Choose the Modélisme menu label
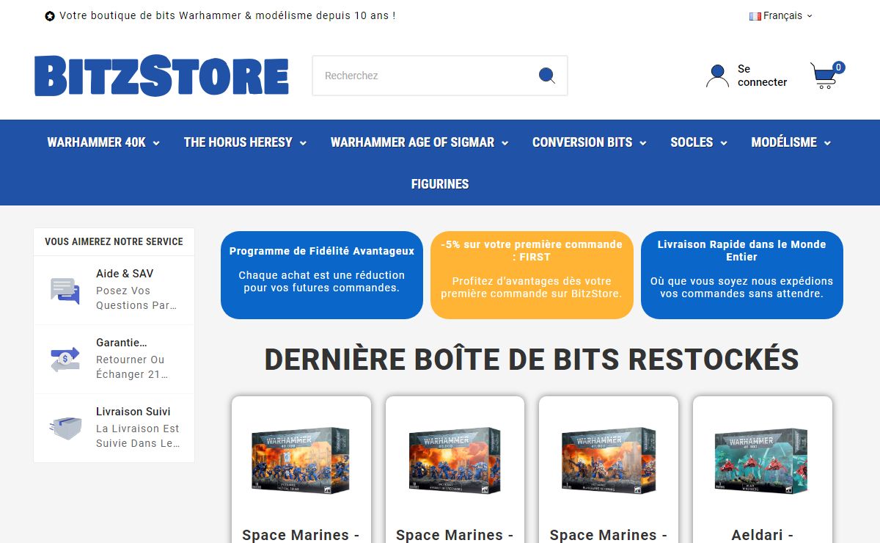880x543 pixels. coord(784,142)
